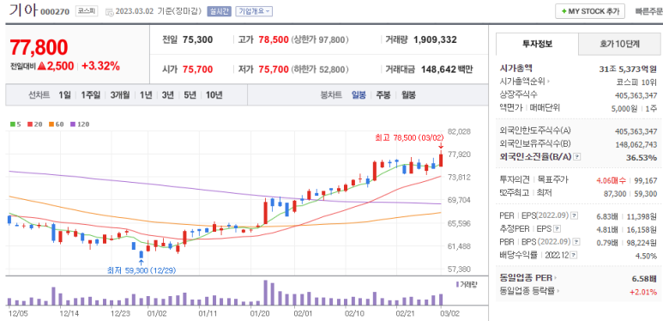This screenshot has width=663, height=321.
Task: Click the 4.06매수 opinion value
Action: pyautogui.click(x=612, y=180)
